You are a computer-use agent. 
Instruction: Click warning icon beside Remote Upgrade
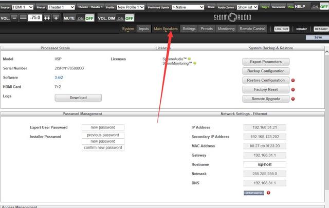tap(293, 99)
